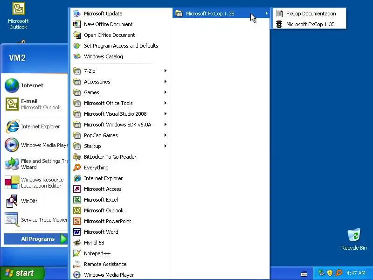Expand the Accessories submenu arrow
Screen dimensions: 373x280
pos(166,81)
